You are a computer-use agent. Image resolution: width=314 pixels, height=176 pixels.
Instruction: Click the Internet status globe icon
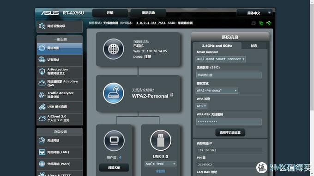click(x=114, y=49)
